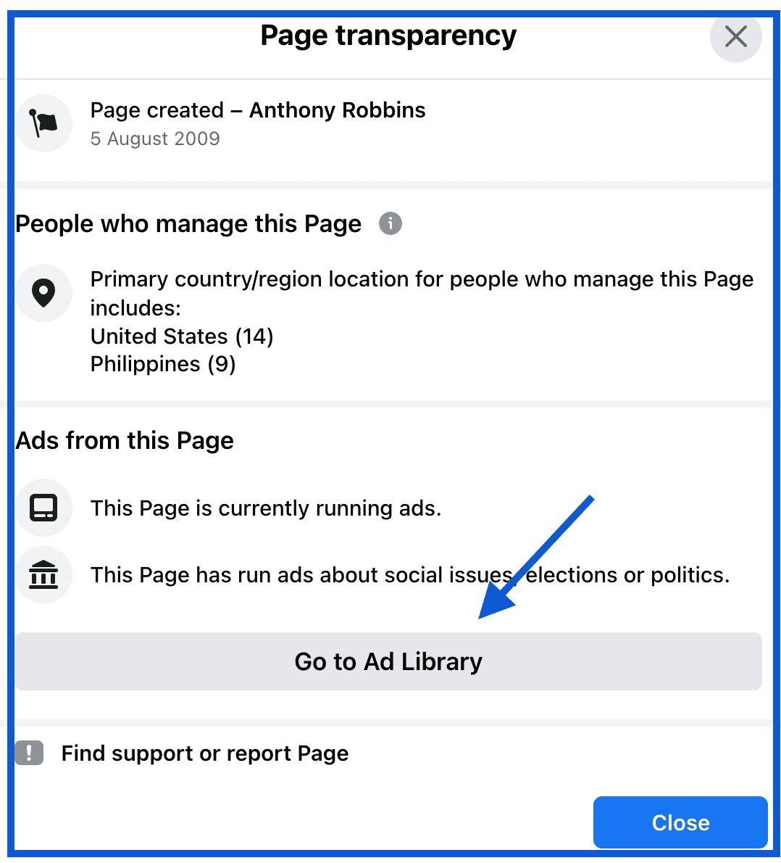
Task: Click the Ads from this Page heading
Action: (125, 441)
